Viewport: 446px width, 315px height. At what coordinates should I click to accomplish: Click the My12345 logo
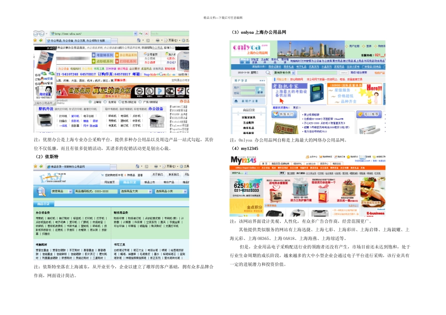tap(244, 160)
